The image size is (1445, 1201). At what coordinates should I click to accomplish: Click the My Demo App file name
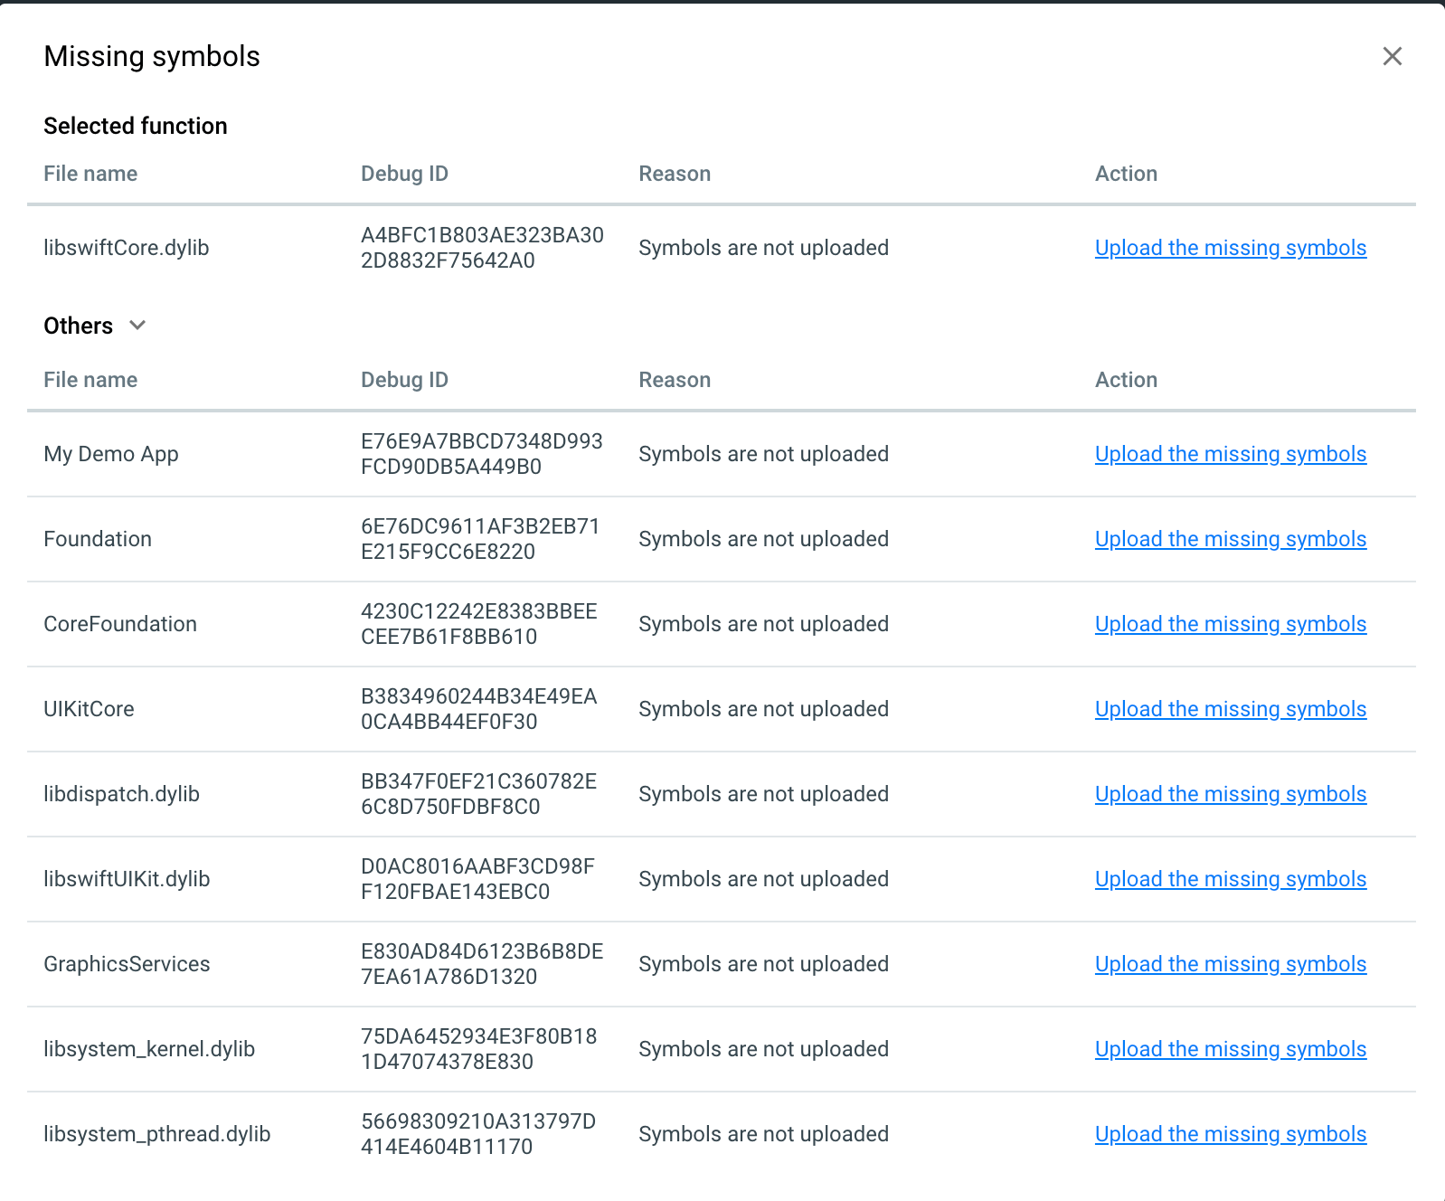click(x=111, y=454)
